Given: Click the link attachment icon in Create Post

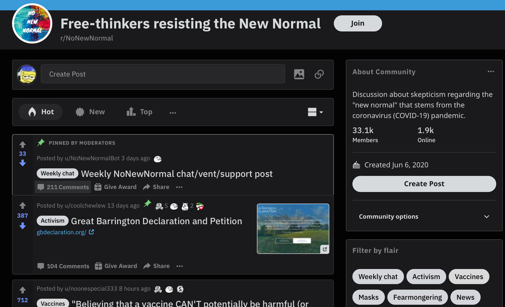Looking at the screenshot, I should click(x=319, y=74).
